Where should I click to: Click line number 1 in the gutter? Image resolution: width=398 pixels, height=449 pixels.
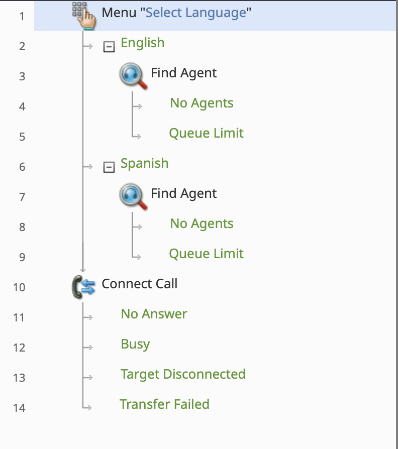coord(22,16)
